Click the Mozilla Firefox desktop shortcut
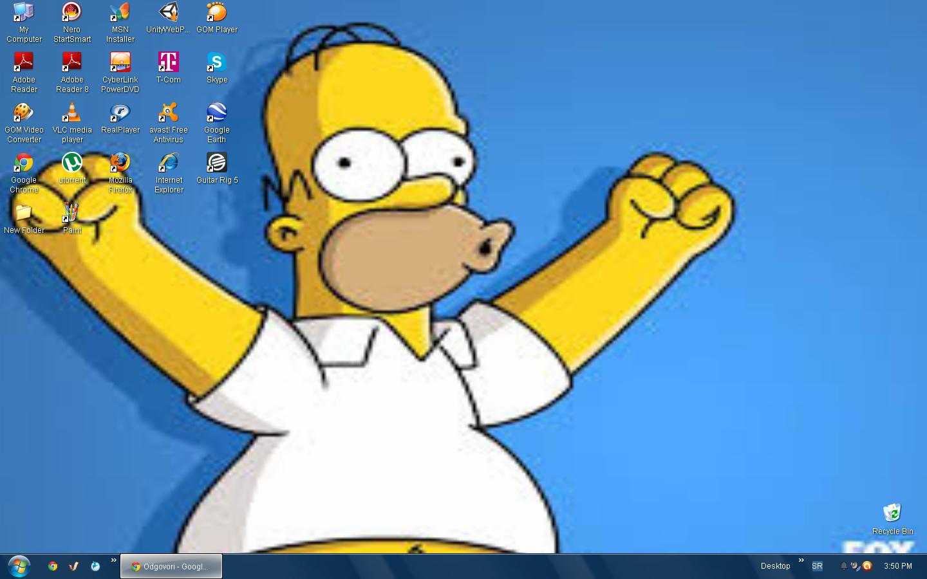The image size is (927, 579). click(120, 173)
